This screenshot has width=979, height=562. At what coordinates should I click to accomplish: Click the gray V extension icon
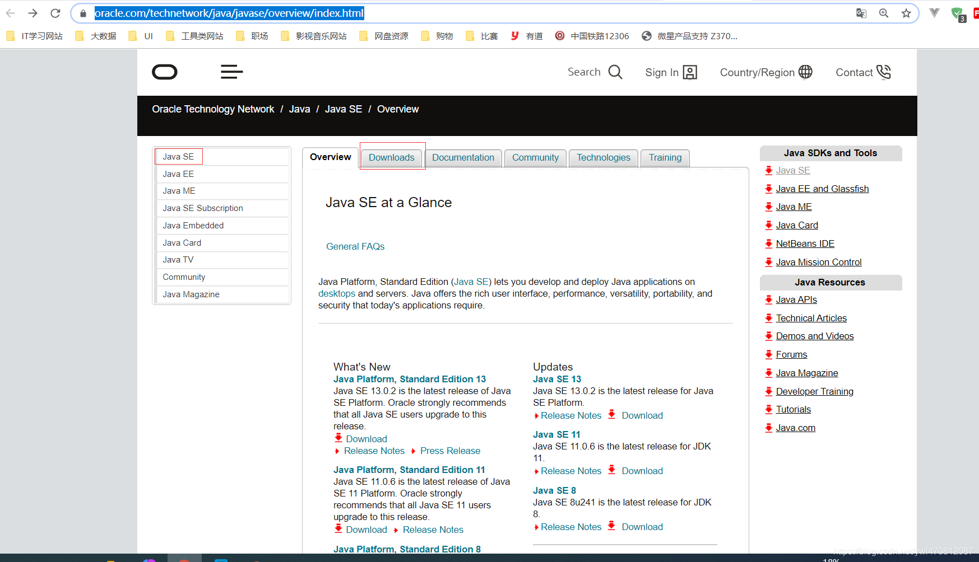934,13
